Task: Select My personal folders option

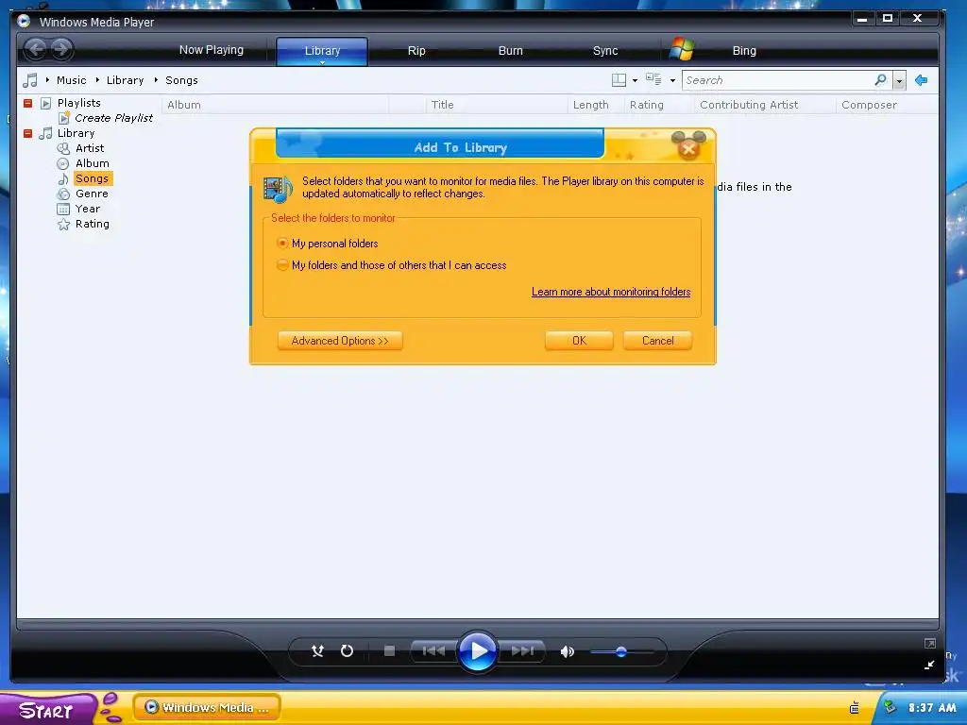Action: tap(282, 244)
